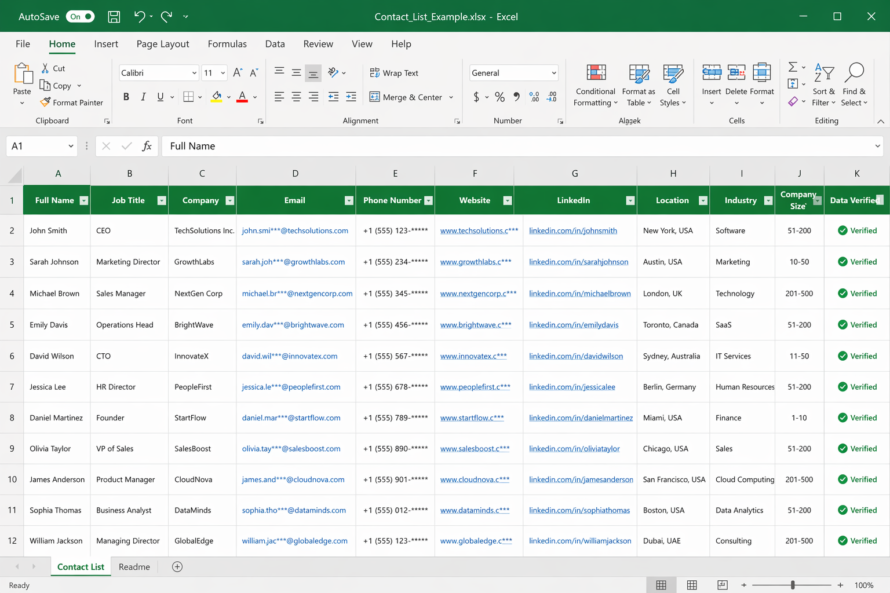This screenshot has width=890, height=593.
Task: Click the AutoSum icon
Action: (x=792, y=65)
